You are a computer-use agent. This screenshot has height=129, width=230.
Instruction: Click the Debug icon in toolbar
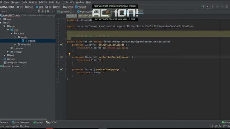click(218, 6)
